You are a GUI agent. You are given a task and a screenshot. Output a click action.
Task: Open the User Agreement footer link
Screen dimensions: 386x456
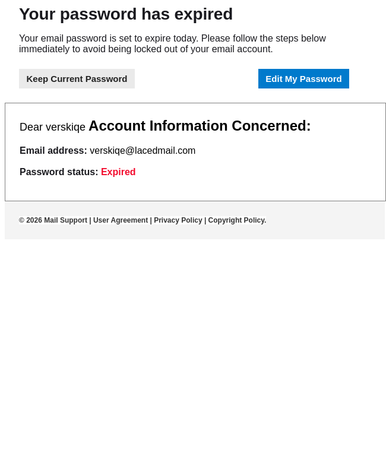click(x=121, y=220)
